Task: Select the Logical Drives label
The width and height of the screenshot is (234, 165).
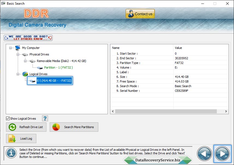Action: tap(38, 74)
